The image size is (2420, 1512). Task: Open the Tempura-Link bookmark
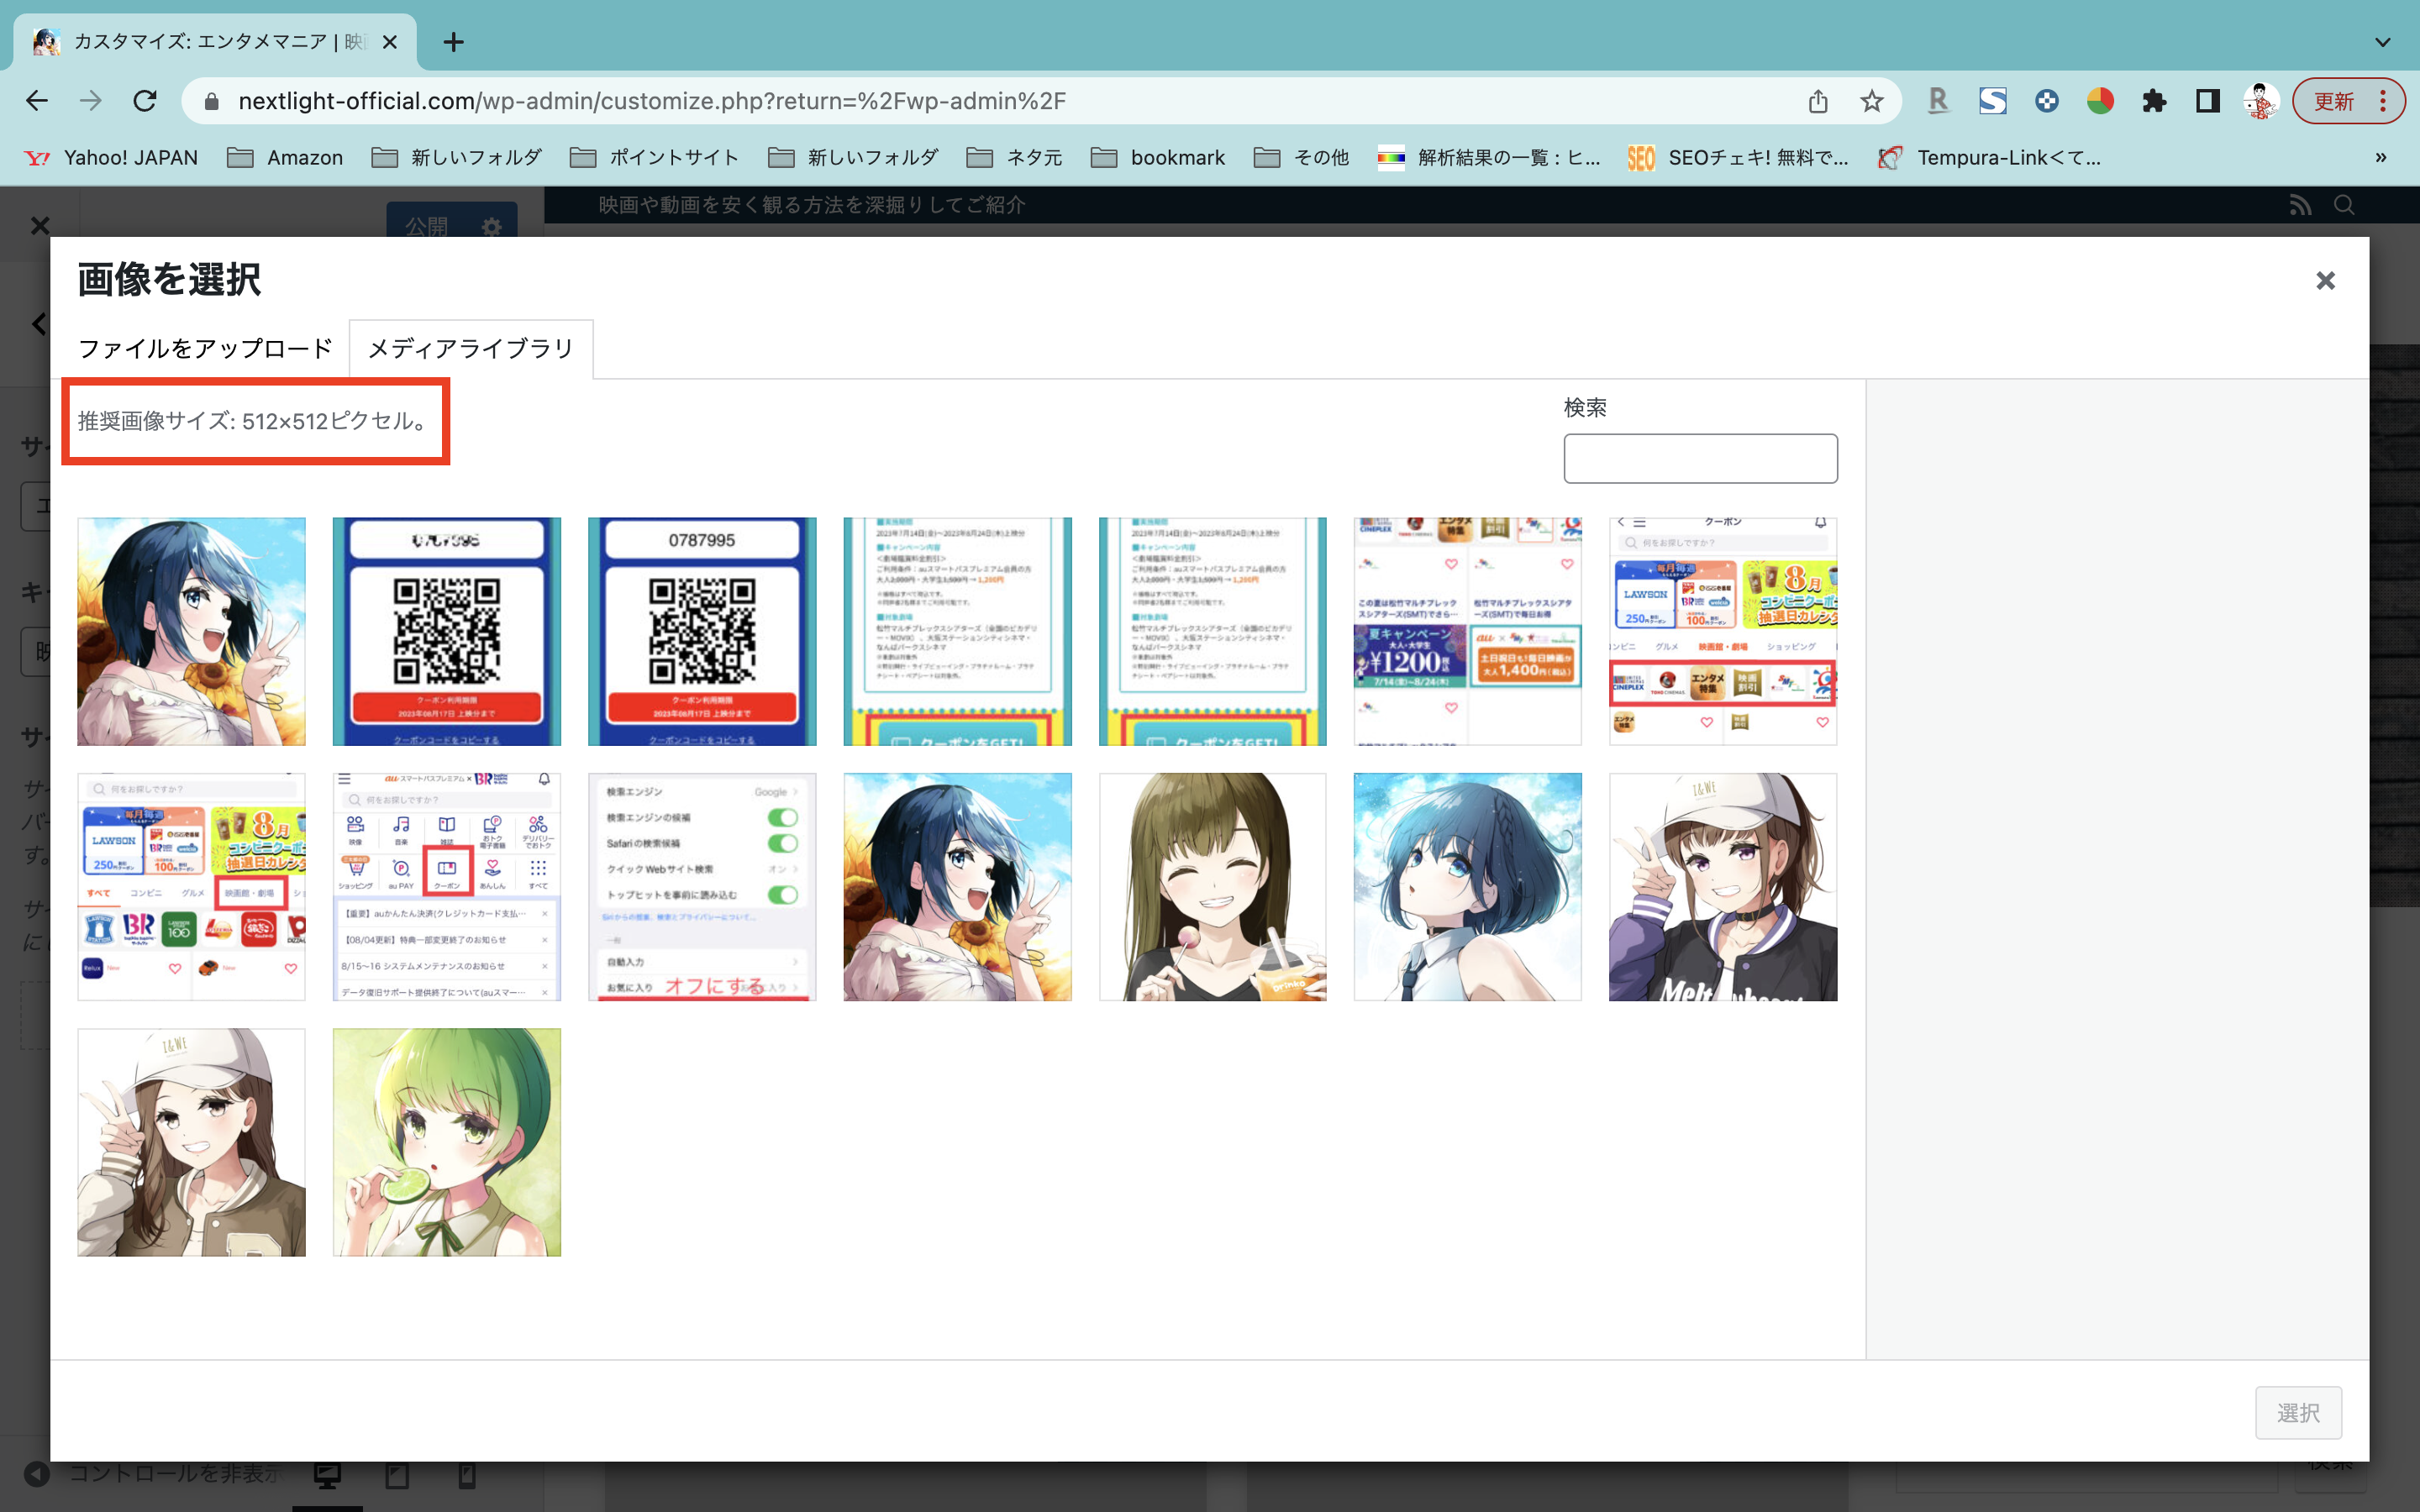1989,157
